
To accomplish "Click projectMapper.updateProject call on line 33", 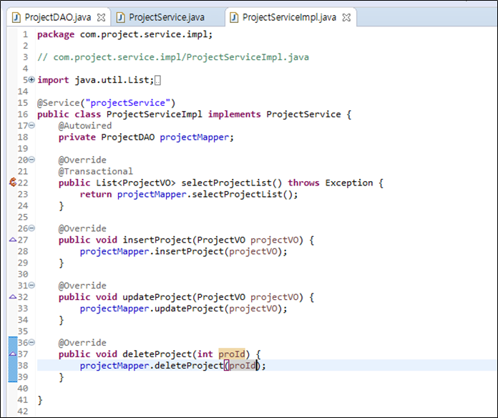I will click(183, 308).
